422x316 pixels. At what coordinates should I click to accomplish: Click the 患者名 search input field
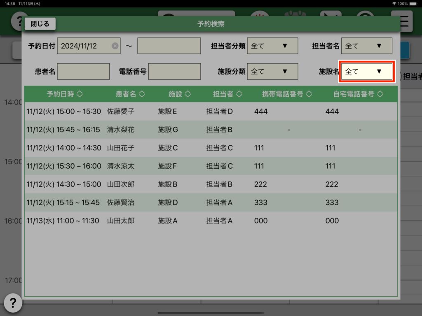click(x=84, y=72)
